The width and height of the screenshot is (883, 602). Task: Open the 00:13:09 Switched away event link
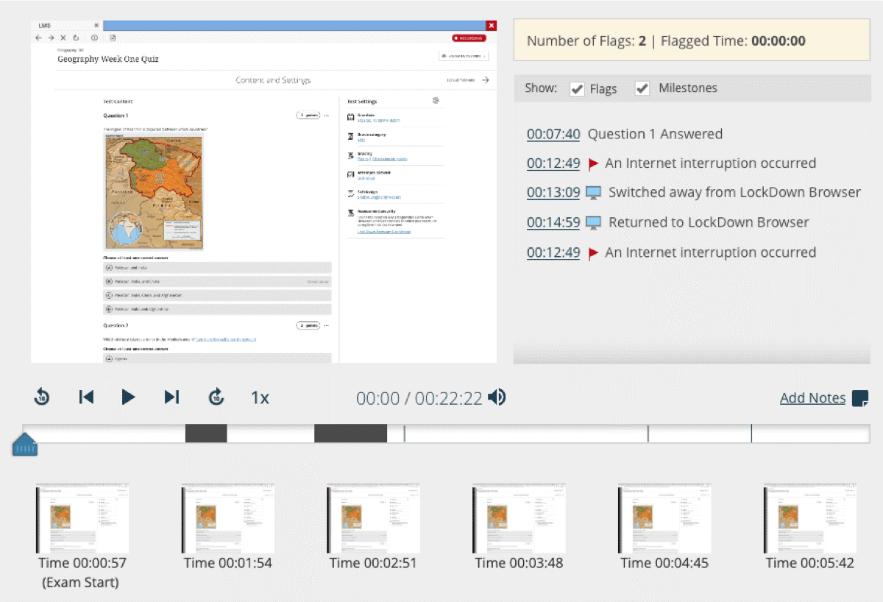553,192
